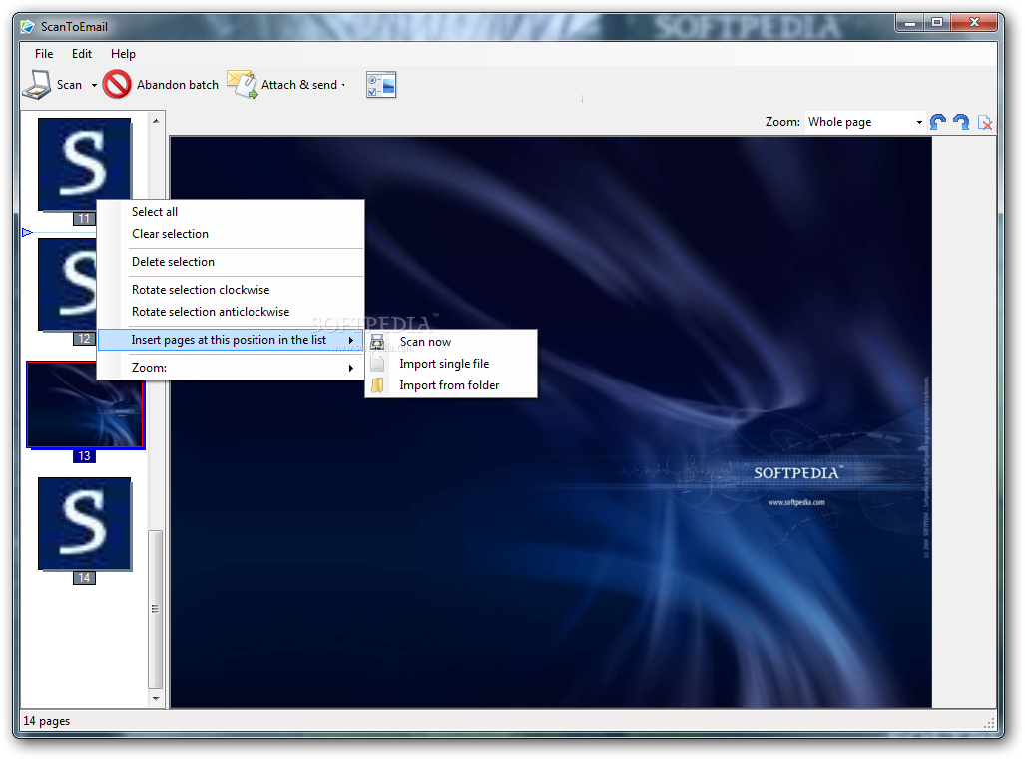Select the page 13 thumbnail

tap(85, 404)
